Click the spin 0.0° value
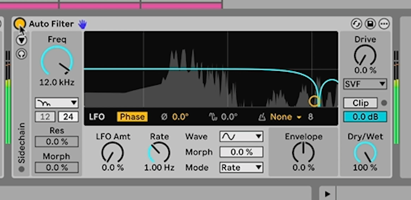Screen dimensions: 411x200 [230, 117]
